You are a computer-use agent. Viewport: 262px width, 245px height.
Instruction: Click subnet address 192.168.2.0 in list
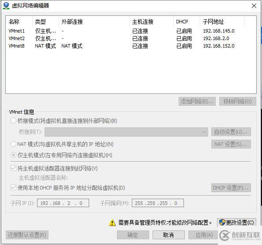coord(216,38)
